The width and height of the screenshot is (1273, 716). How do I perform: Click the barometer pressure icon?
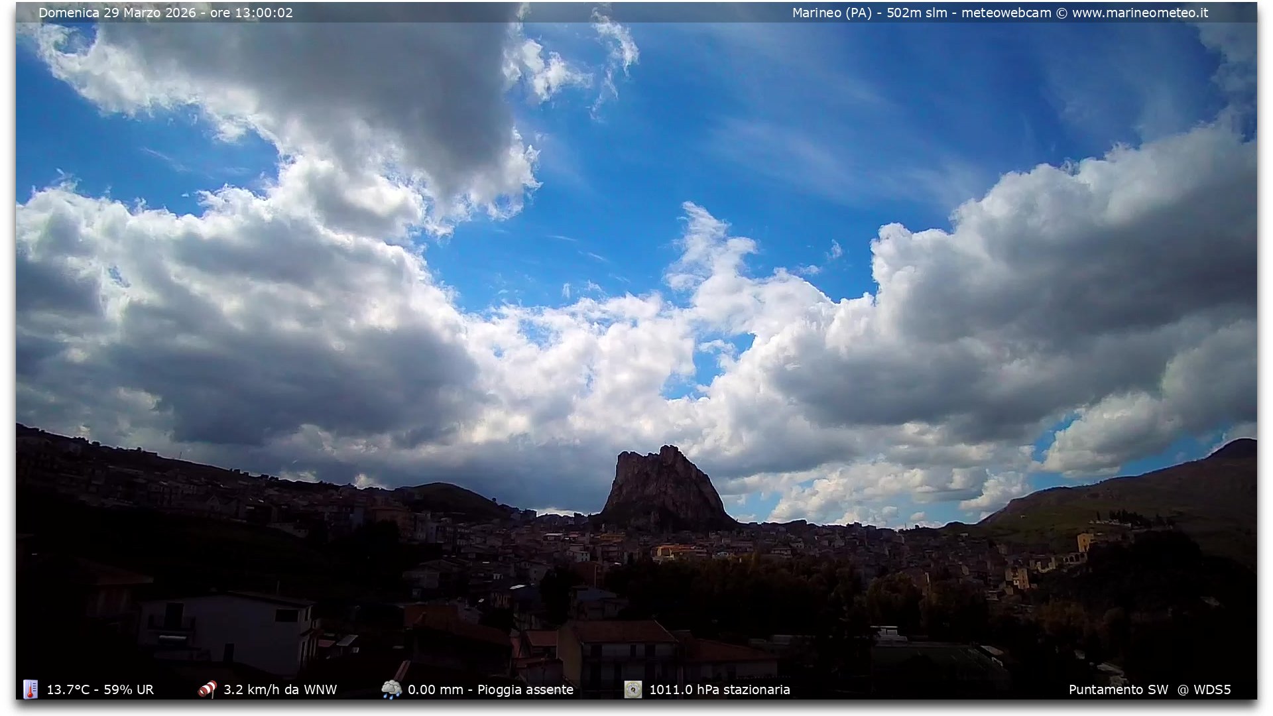tap(633, 689)
